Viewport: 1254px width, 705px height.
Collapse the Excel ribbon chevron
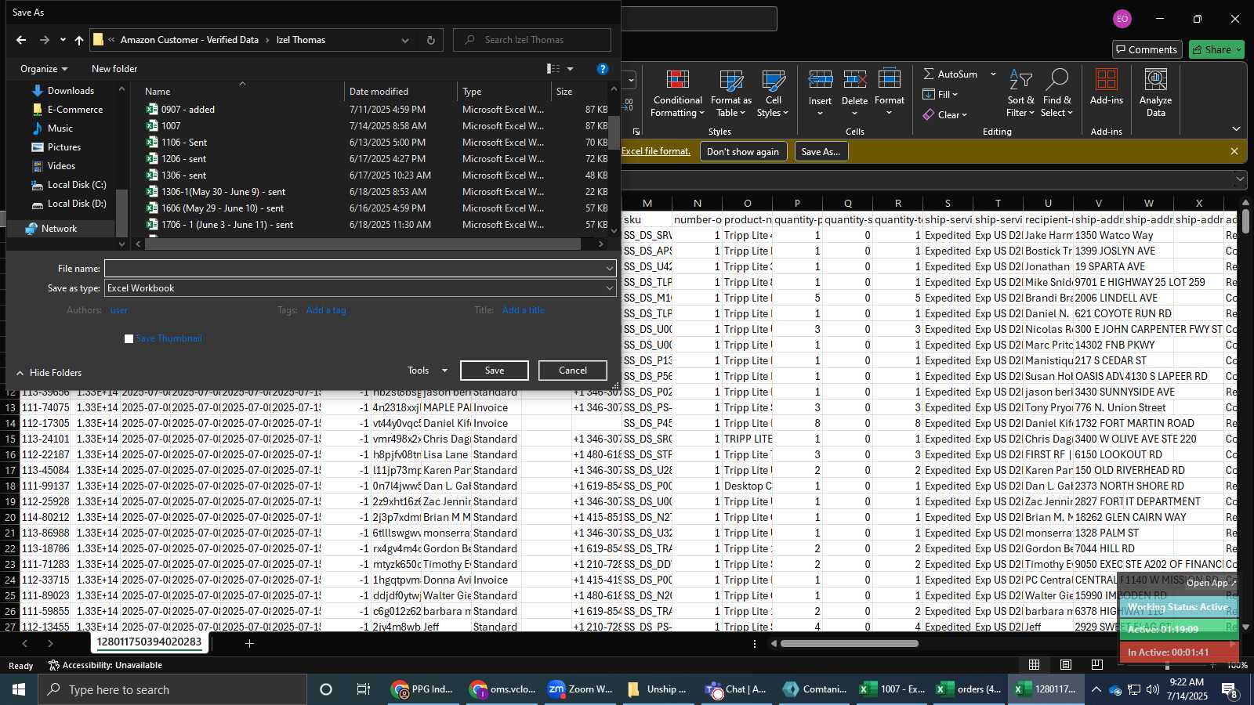coord(1236,129)
